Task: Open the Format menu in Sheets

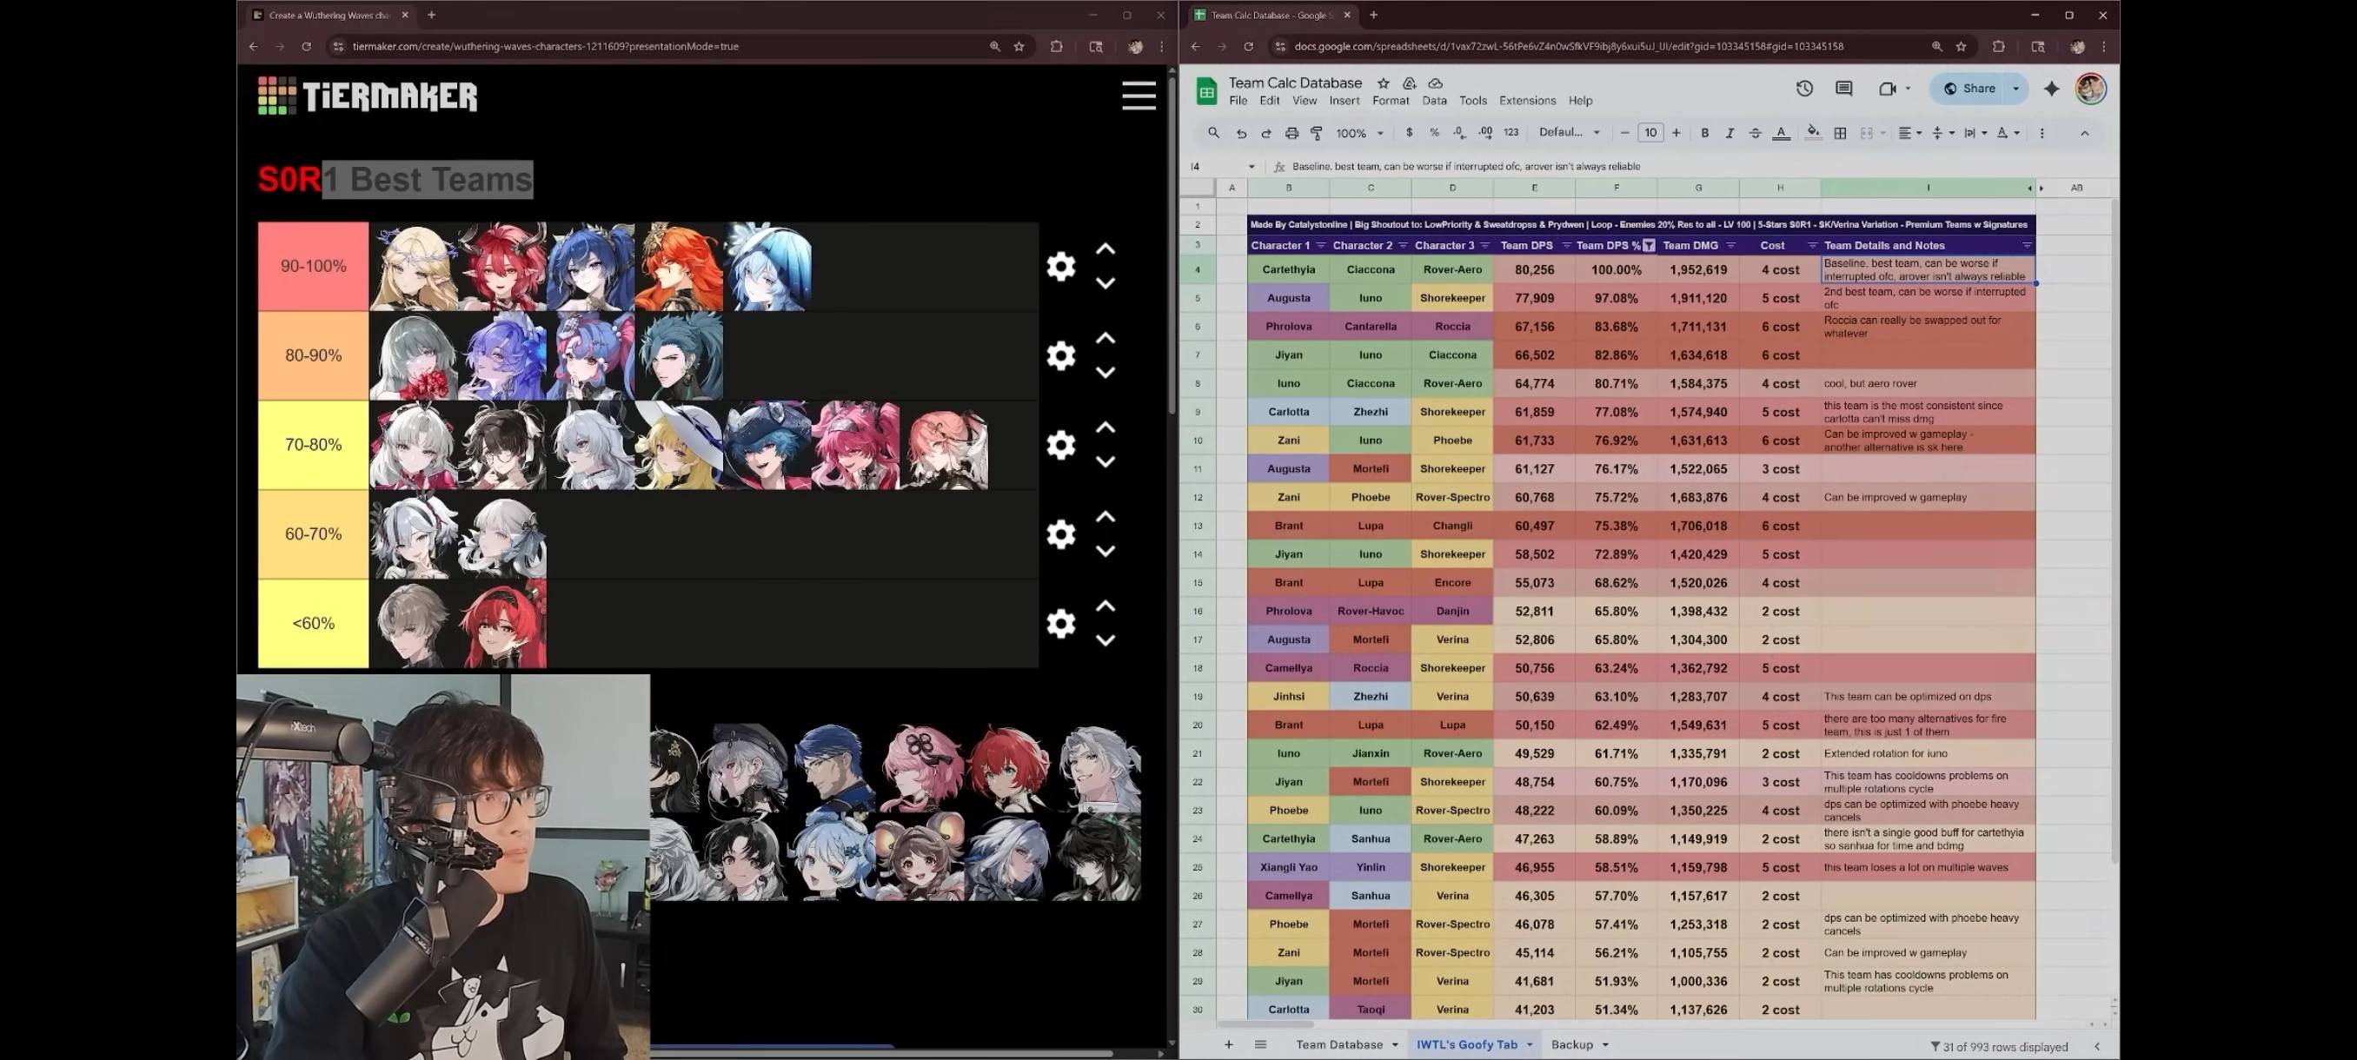Action: pyautogui.click(x=1390, y=101)
